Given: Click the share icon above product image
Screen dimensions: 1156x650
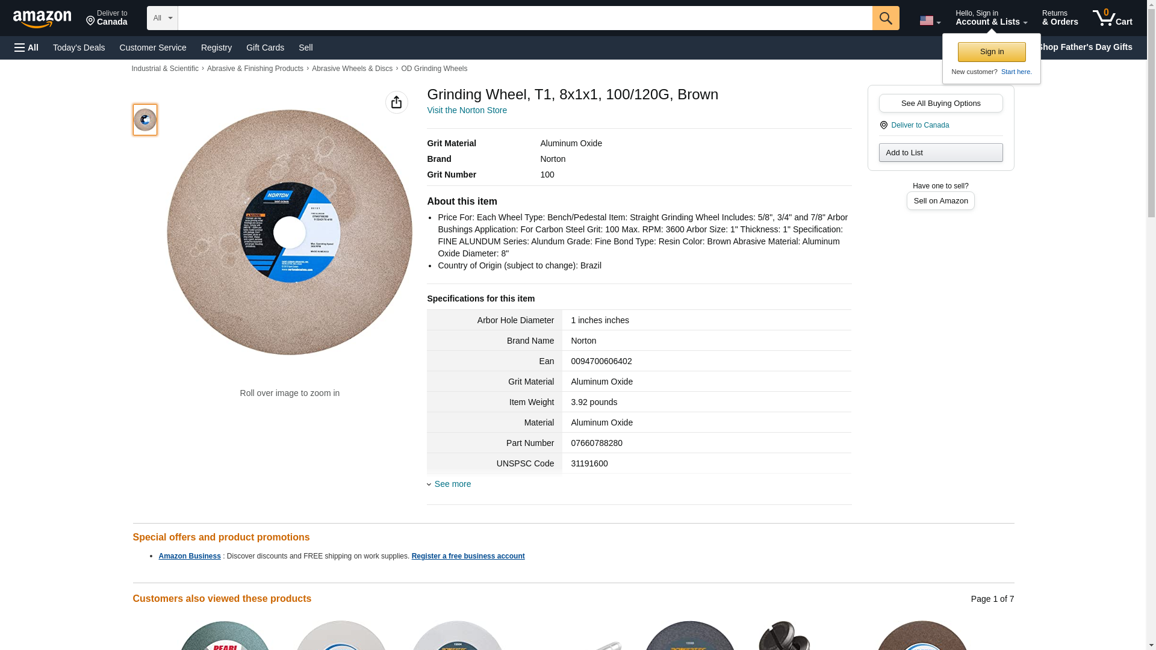Looking at the screenshot, I should [x=396, y=102].
